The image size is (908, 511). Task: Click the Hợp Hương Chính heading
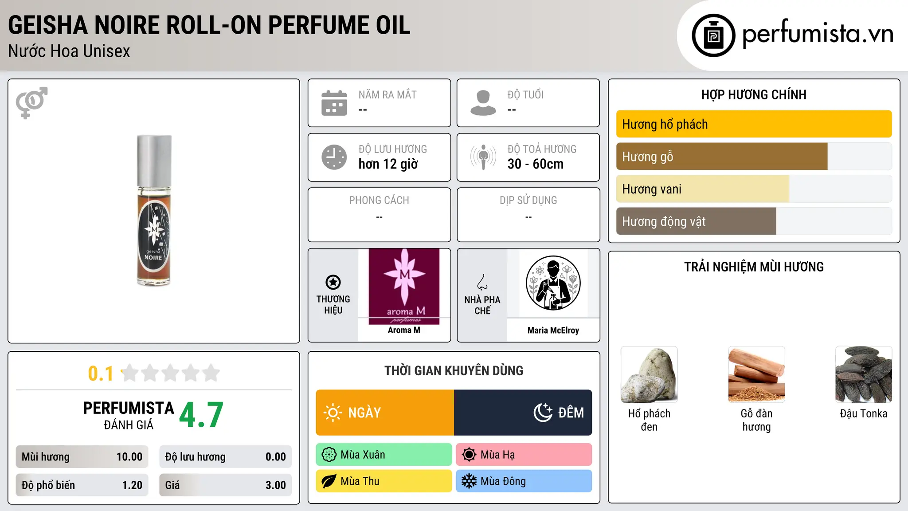tap(754, 95)
